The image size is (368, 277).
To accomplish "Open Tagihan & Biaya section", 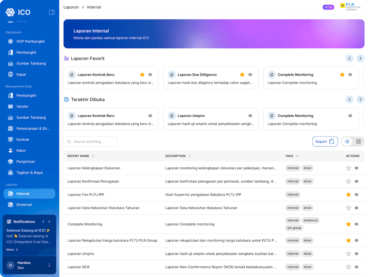I will tap(29, 173).
